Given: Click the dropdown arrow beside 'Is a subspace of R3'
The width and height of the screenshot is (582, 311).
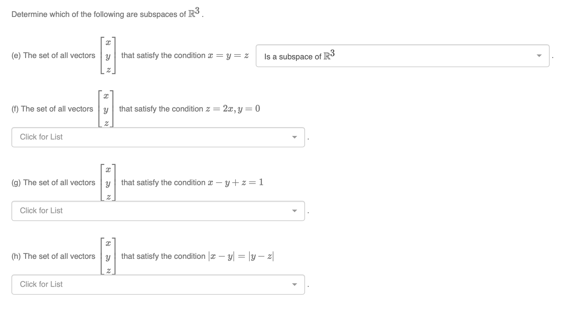Looking at the screenshot, I should pyautogui.click(x=539, y=56).
